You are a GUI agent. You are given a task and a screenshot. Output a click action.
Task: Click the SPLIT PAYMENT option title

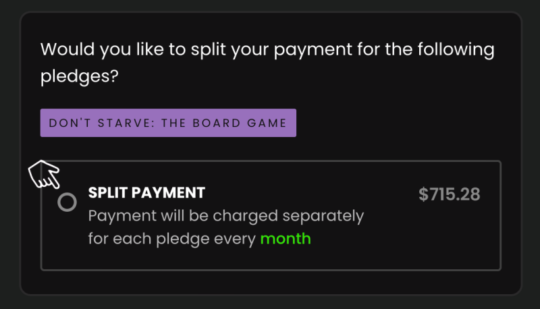tap(146, 193)
